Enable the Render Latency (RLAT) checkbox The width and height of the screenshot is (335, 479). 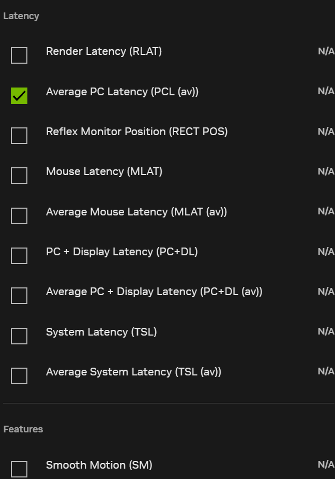click(x=19, y=55)
